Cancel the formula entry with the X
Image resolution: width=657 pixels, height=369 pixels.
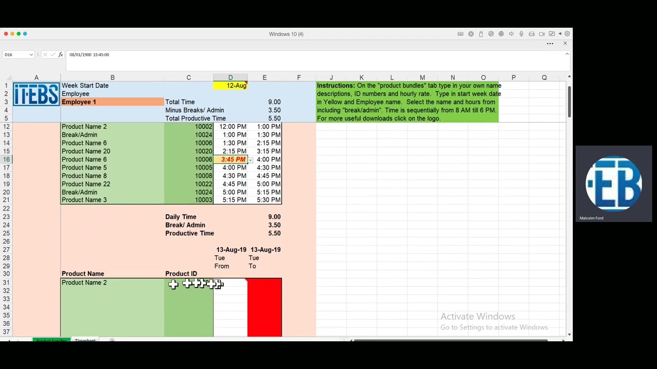[45, 54]
